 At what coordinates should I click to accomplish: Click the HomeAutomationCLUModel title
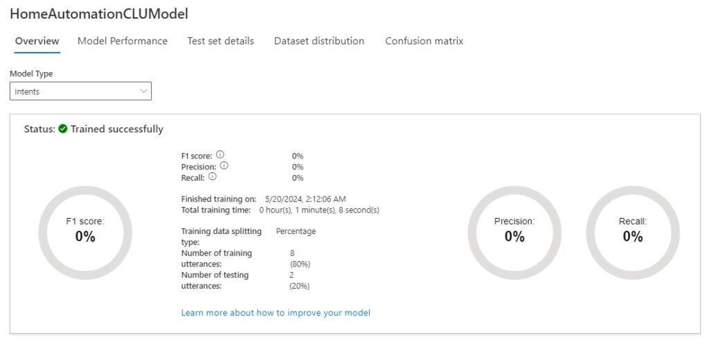click(99, 14)
